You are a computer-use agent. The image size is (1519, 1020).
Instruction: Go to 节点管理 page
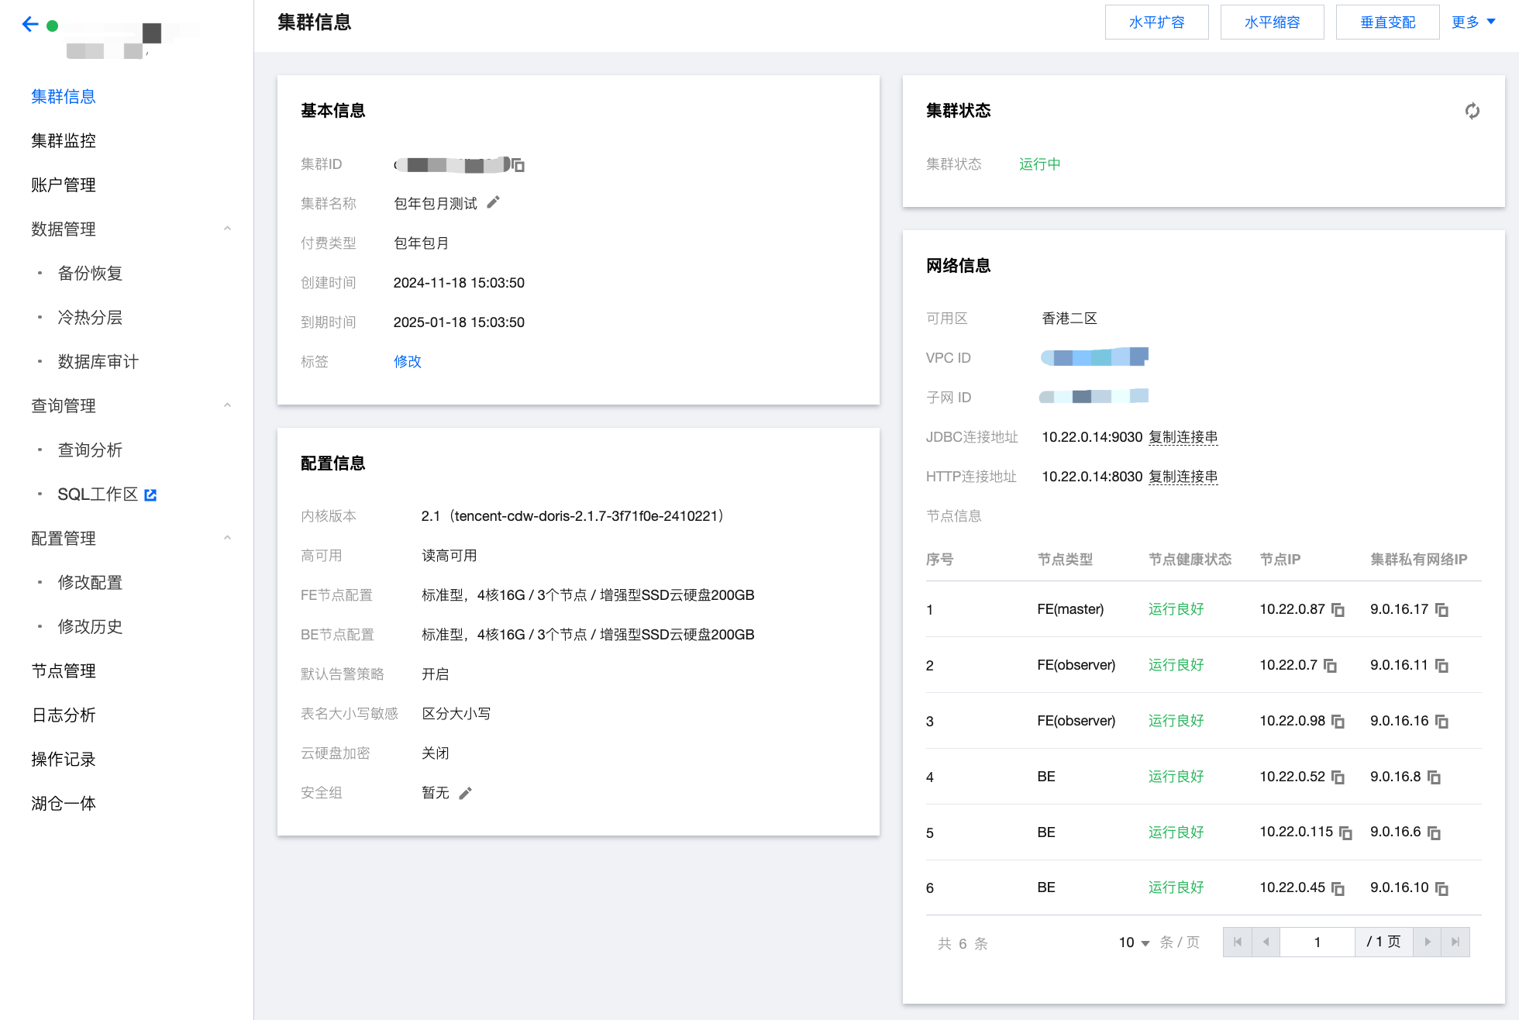tap(64, 670)
